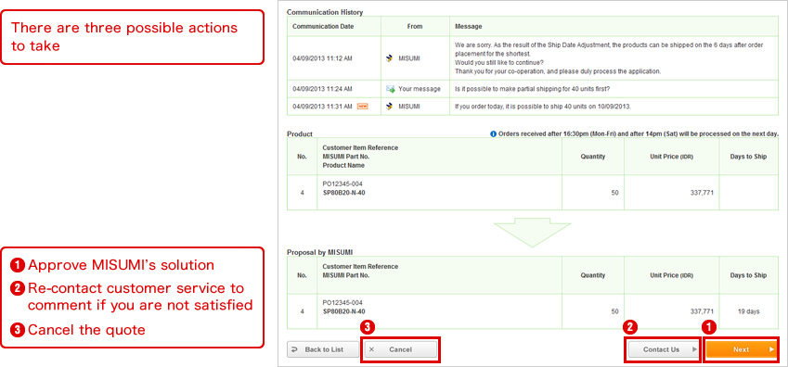This screenshot has height=367, width=788.
Task: Select part number SP80B20-N-40 in Proposal table
Action: 343,311
